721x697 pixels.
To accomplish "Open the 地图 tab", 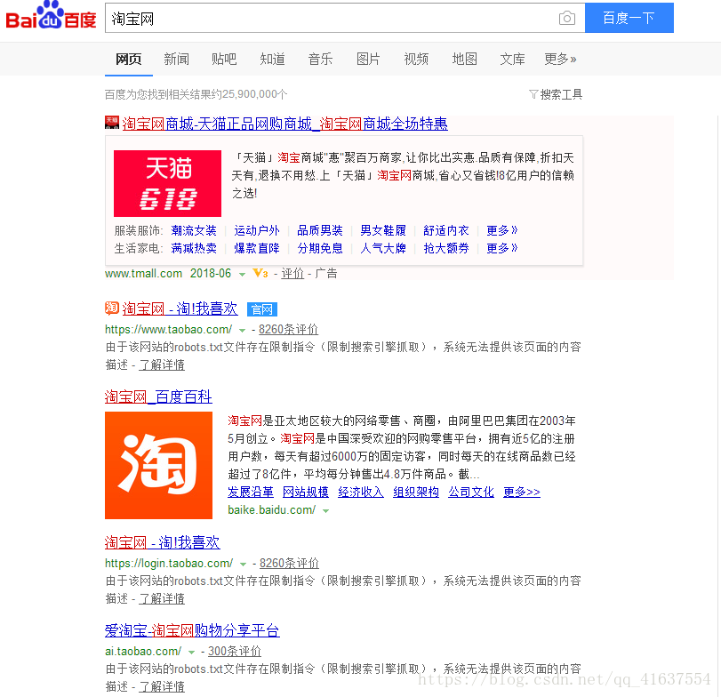I will click(x=464, y=59).
